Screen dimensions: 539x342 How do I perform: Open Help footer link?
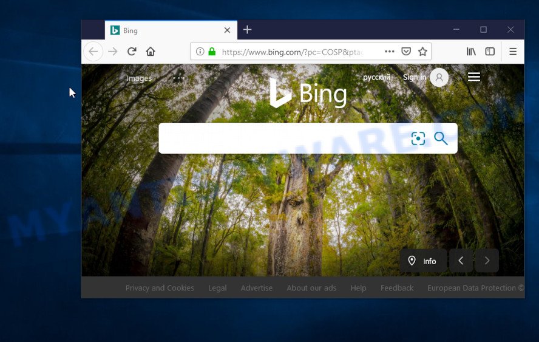click(358, 288)
